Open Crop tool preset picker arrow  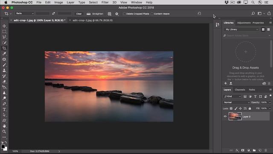[x=11, y=14]
